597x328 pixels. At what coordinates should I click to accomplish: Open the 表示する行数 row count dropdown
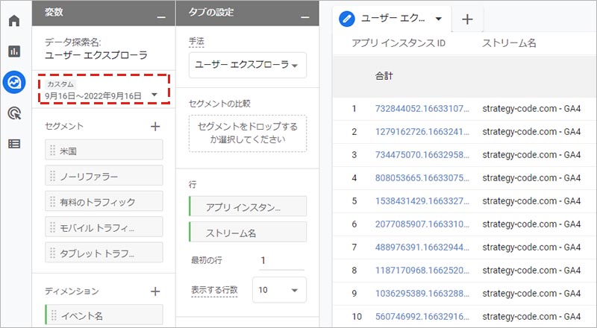(x=279, y=289)
